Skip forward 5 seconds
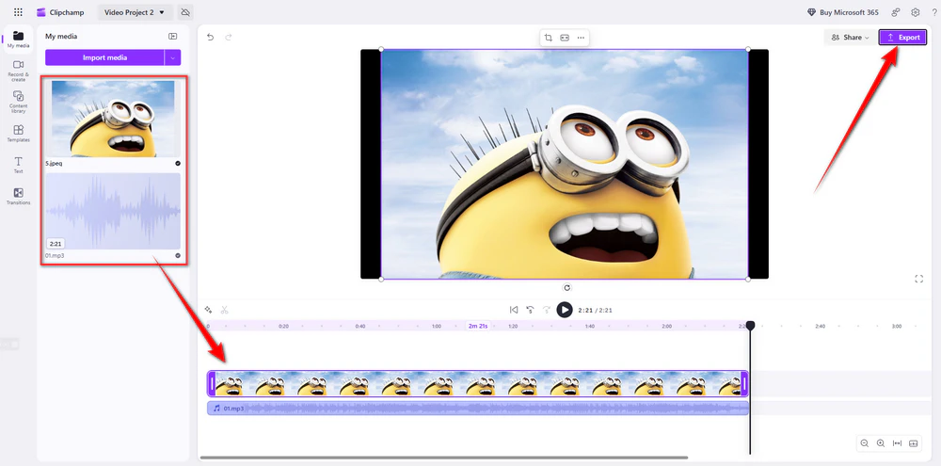The image size is (941, 466). [547, 310]
